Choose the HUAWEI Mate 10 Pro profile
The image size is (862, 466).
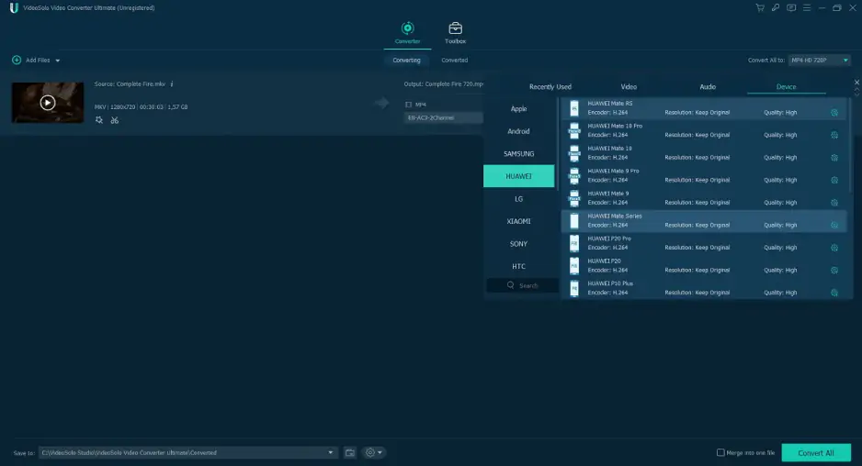[704, 130]
